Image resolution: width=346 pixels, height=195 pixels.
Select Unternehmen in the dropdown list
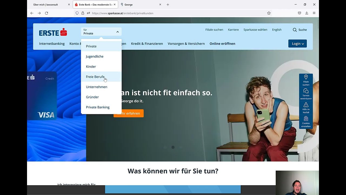point(101,87)
